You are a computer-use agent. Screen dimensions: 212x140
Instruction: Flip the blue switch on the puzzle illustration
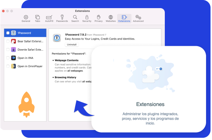(159, 69)
